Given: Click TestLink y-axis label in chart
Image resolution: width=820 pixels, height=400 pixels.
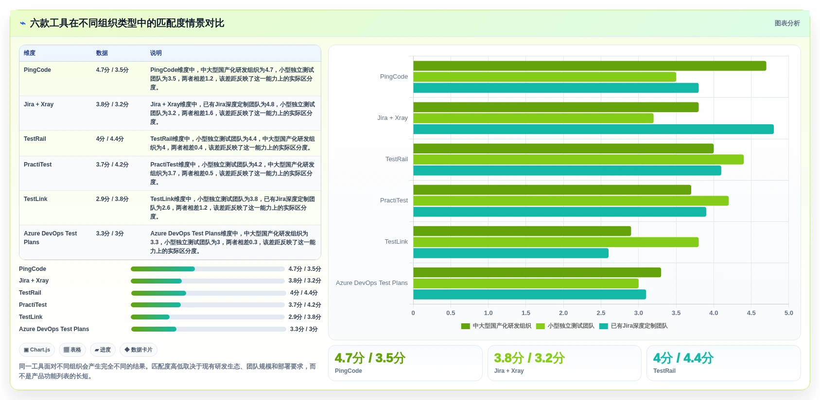Looking at the screenshot, I should (x=396, y=242).
